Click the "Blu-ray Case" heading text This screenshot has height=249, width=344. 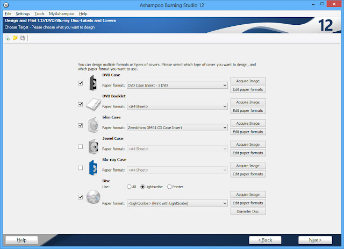coord(114,160)
